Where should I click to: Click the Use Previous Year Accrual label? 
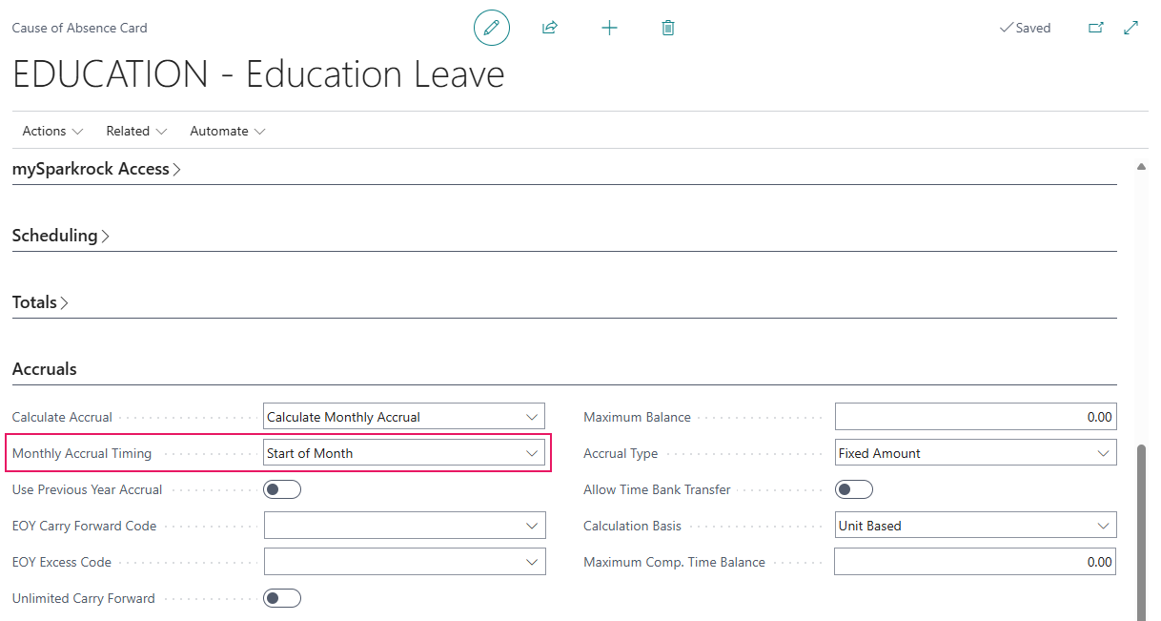87,489
